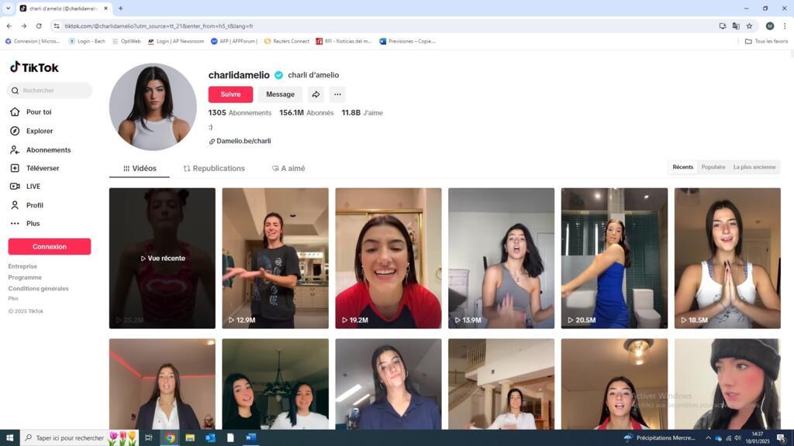This screenshot has width=794, height=446.
Task: Enable the Récents sorting option
Action: coord(682,166)
